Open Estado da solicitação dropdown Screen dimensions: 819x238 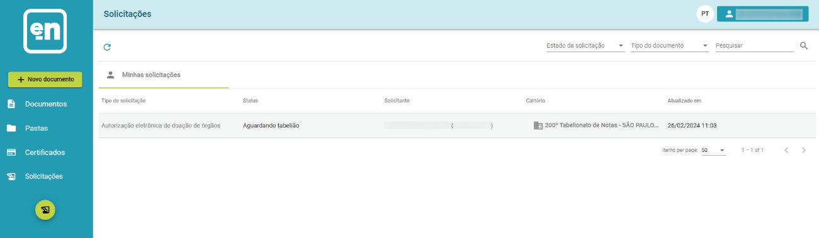click(585, 46)
